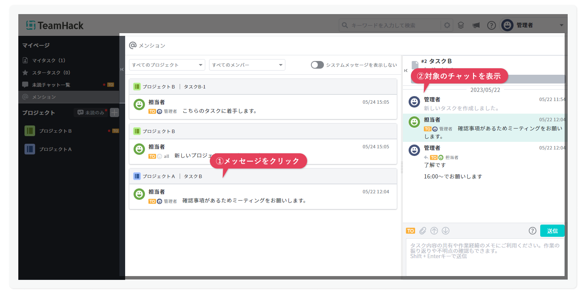The height and width of the screenshot is (294, 586).
Task: Toggle システムメッセージを表示しない switch
Action: tap(317, 65)
